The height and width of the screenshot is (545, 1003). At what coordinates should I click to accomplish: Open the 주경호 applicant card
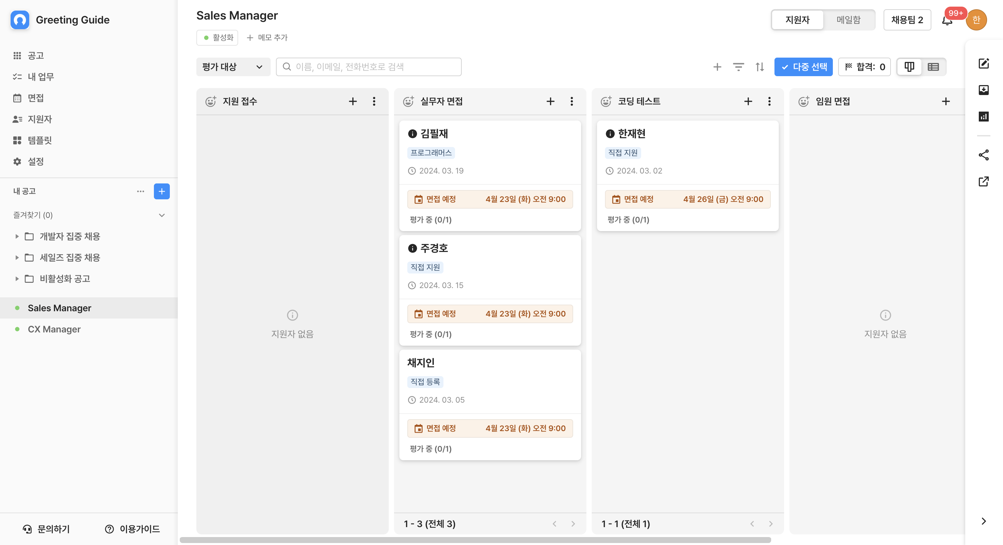coord(490,290)
